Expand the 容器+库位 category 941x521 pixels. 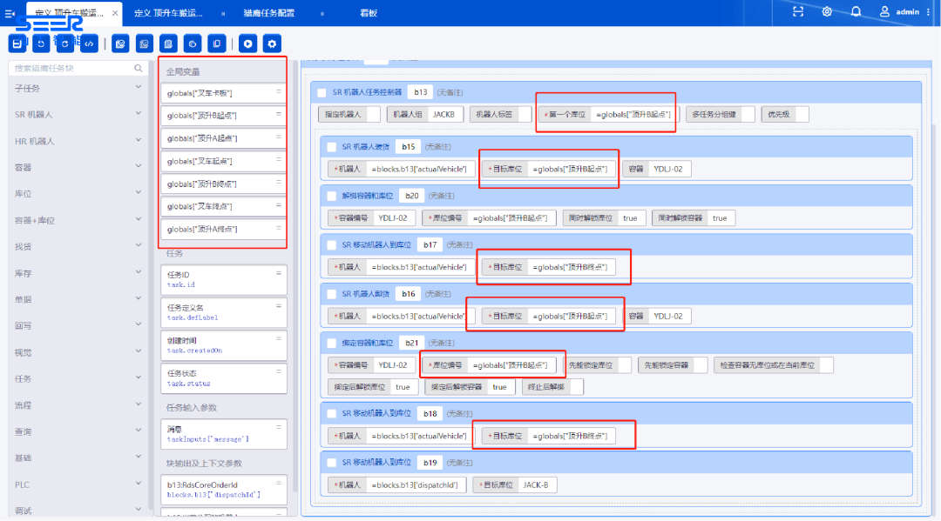click(77, 221)
